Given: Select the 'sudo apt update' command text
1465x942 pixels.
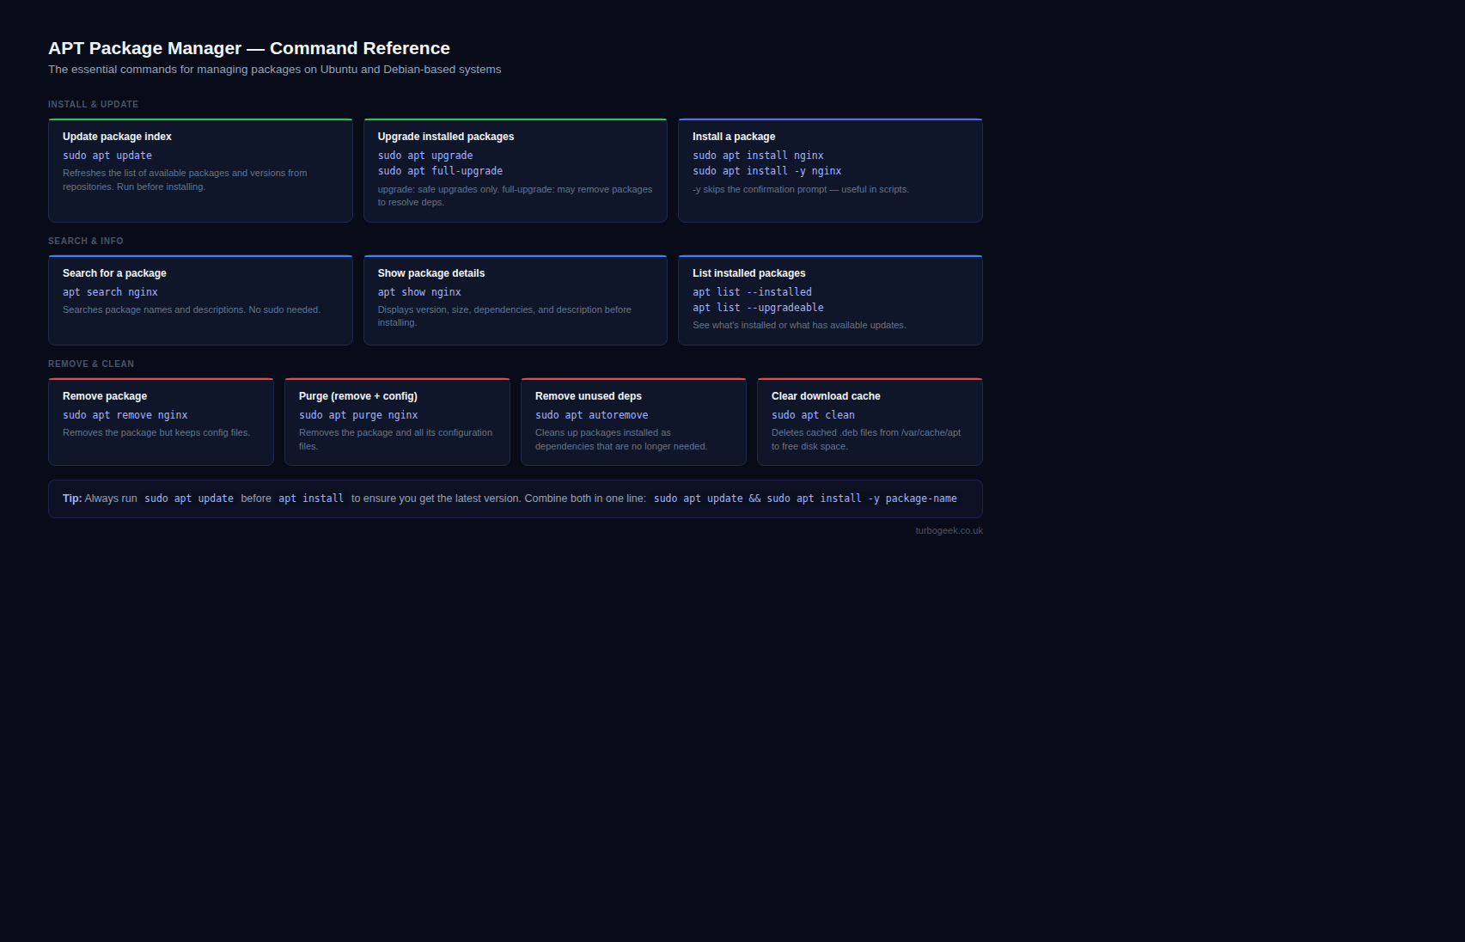Looking at the screenshot, I should (107, 156).
